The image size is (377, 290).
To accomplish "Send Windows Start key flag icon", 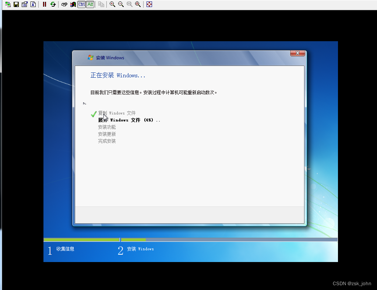I will pos(73,4).
